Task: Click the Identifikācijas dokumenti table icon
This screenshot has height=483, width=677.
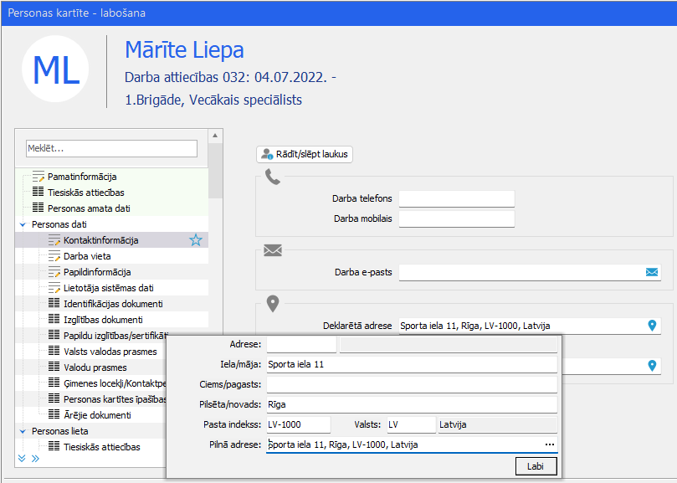Action: click(54, 303)
